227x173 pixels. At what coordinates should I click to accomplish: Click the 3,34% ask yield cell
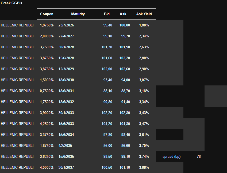point(144,102)
